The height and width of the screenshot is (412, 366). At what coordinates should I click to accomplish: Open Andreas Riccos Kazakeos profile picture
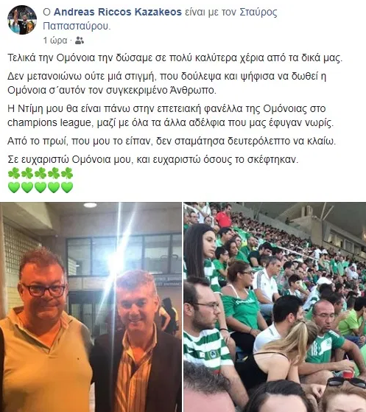(22, 20)
